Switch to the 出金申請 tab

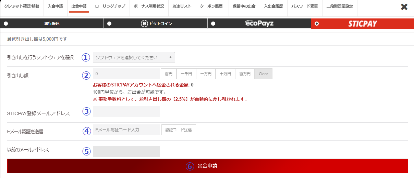click(79, 6)
